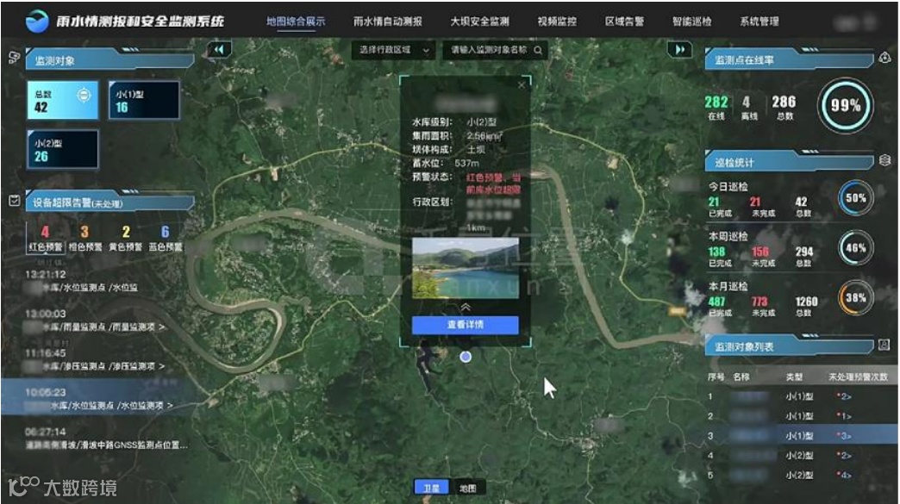Click the 监测点在线率 panel side icon
The image size is (900, 504).
(x=884, y=58)
